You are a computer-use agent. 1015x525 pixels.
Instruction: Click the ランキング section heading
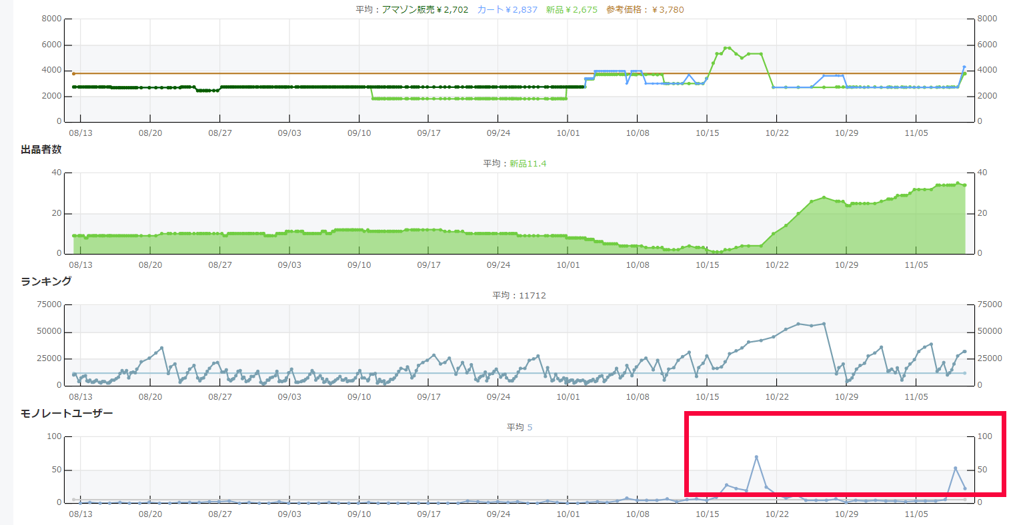tap(46, 282)
